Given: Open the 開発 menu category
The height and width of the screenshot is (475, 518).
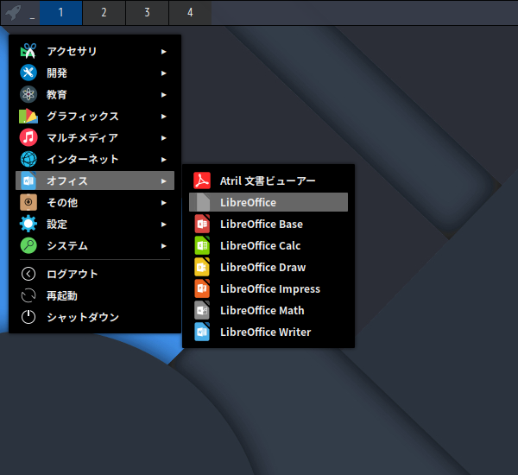Looking at the screenshot, I should click(95, 73).
